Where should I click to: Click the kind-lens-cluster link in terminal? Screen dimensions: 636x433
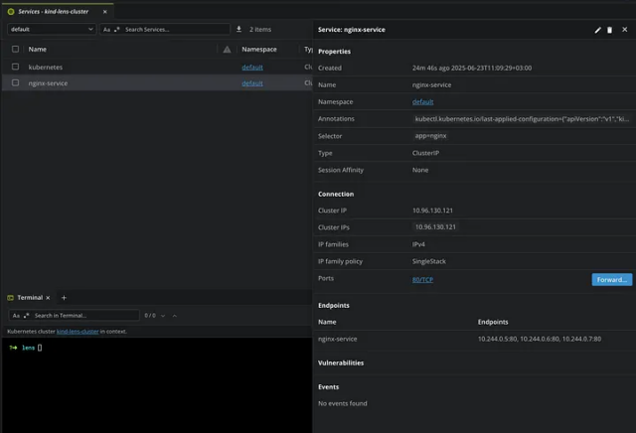pos(79,330)
